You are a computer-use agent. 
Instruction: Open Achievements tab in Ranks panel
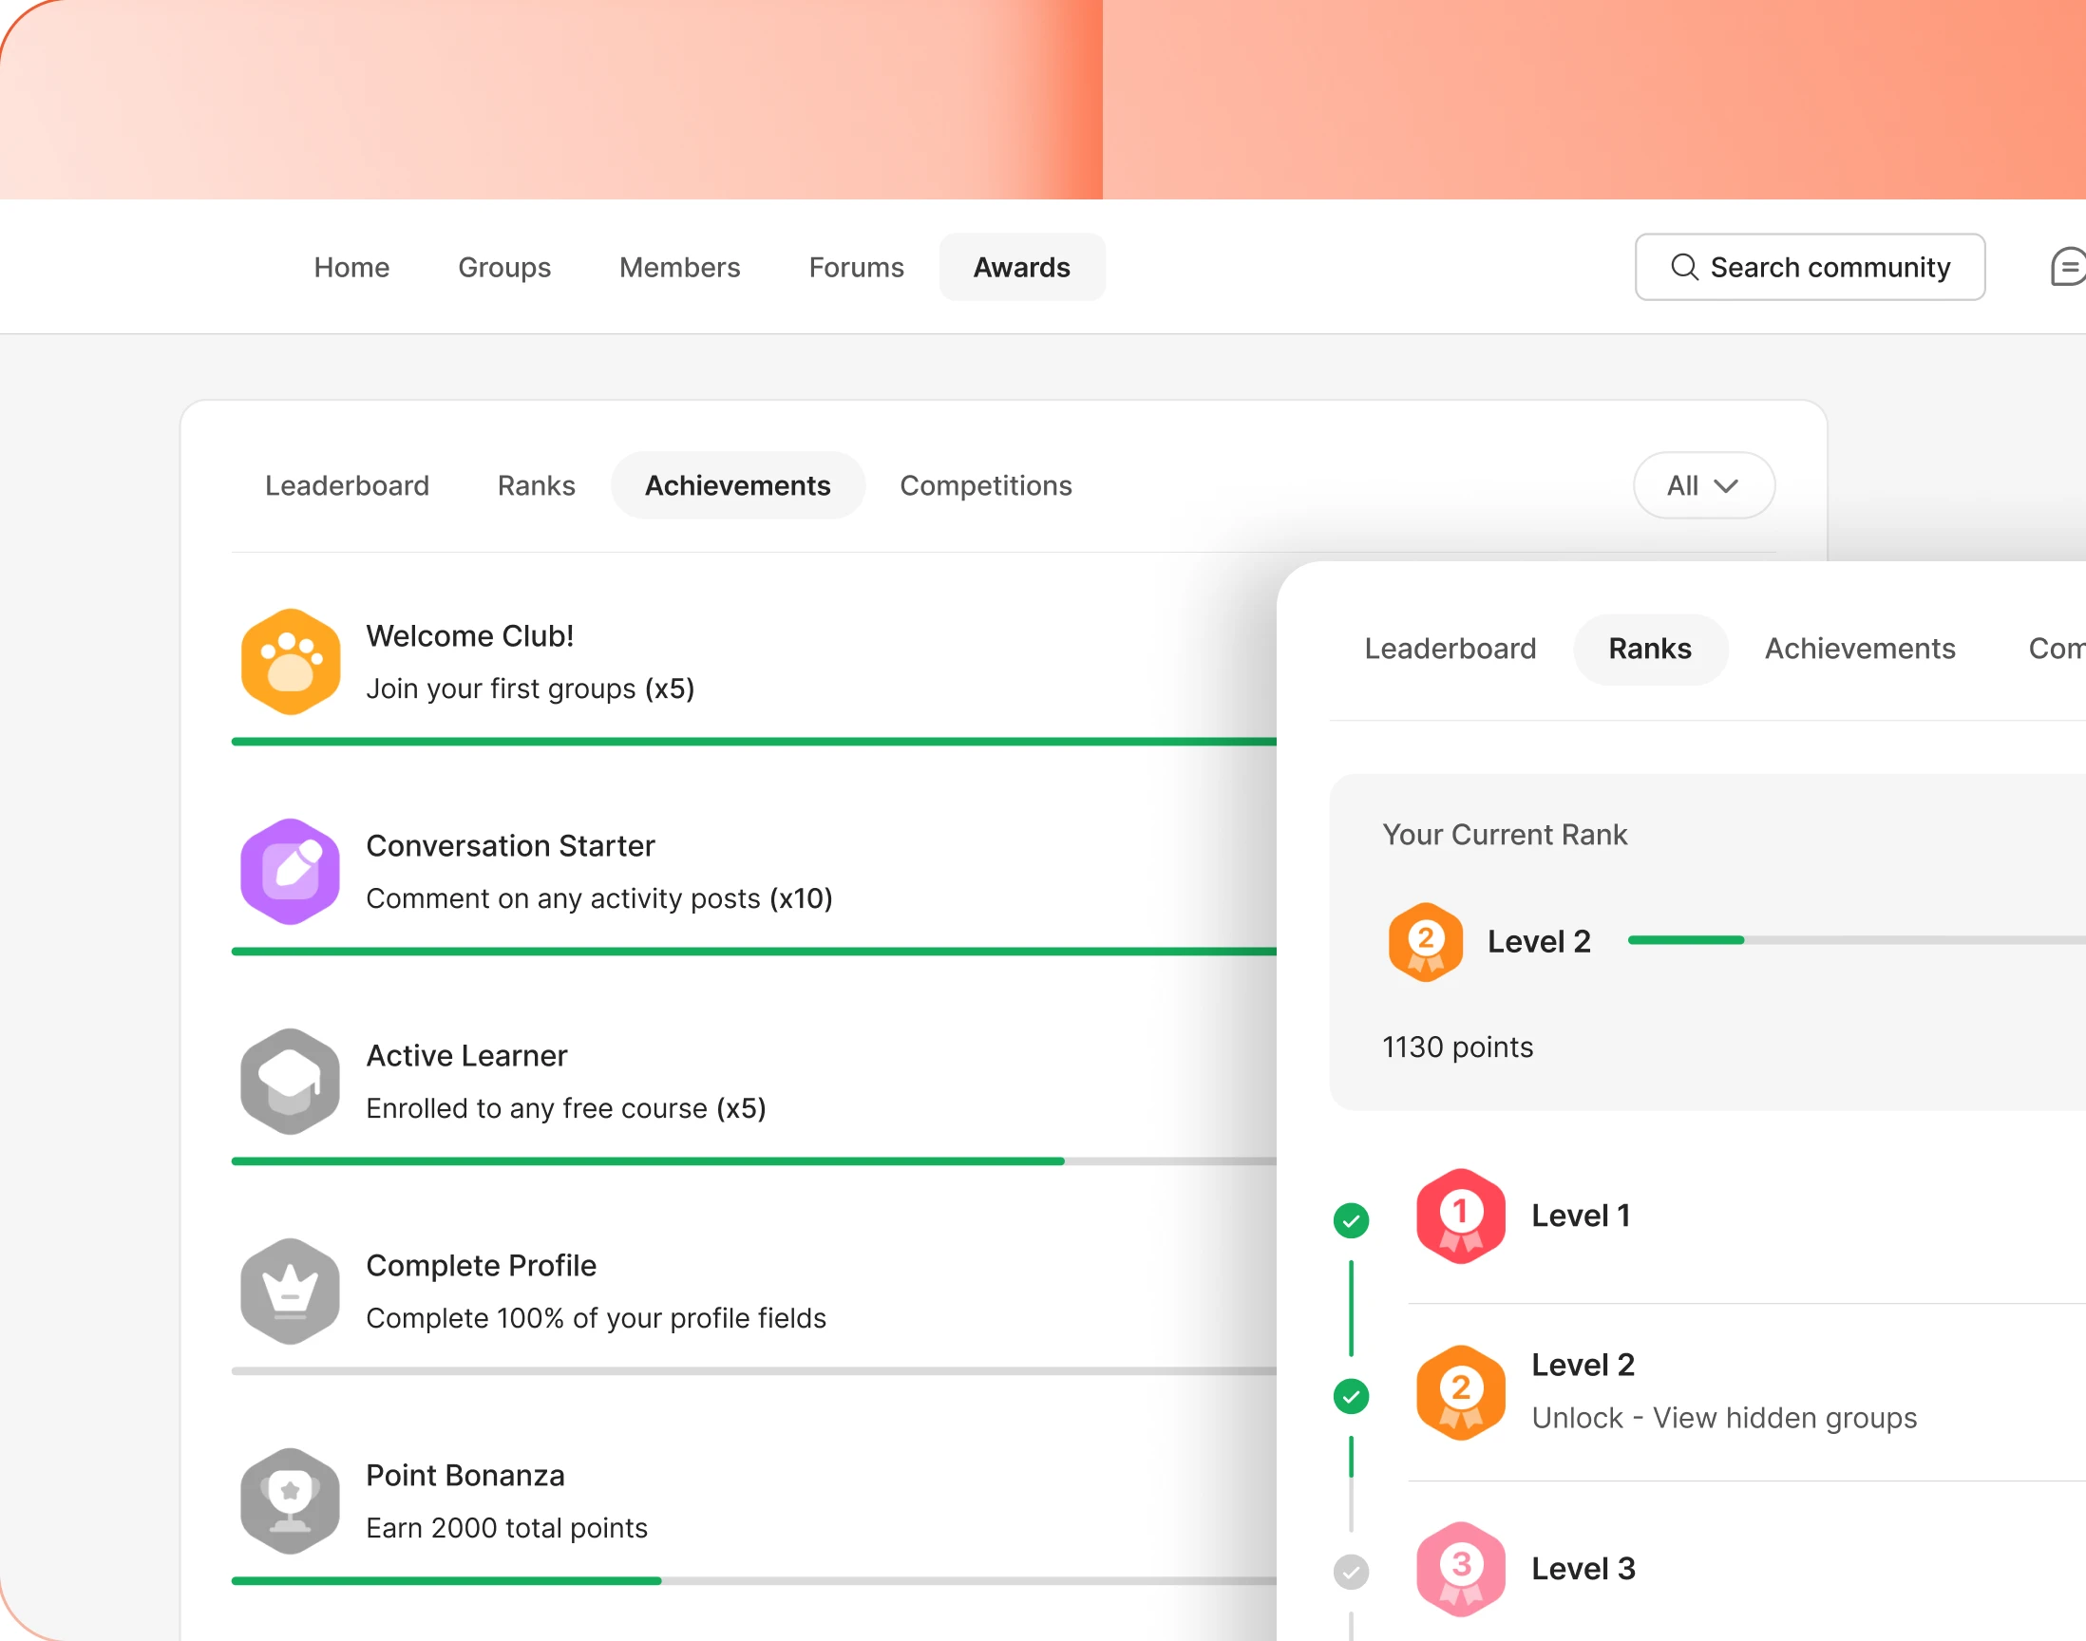tap(1860, 649)
